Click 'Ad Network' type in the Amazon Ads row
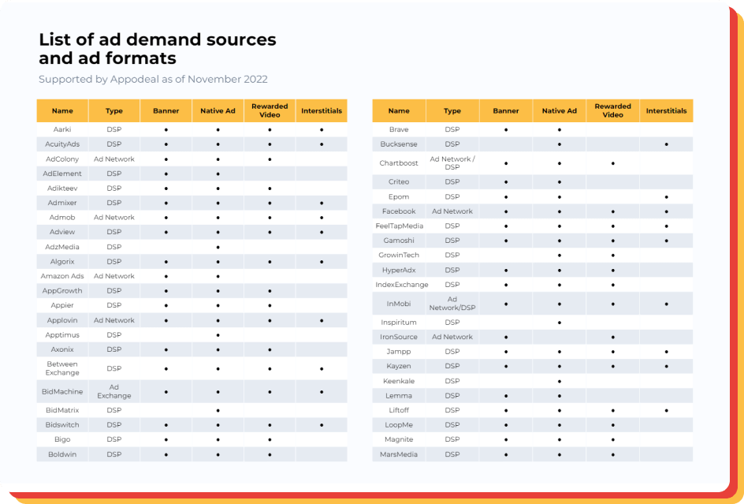Screen dimensions: 744x504 [x=114, y=276]
